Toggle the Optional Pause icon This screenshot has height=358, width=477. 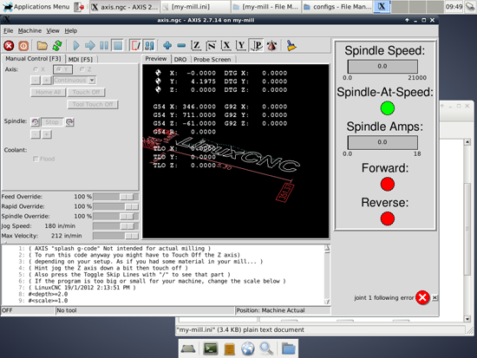149,46
